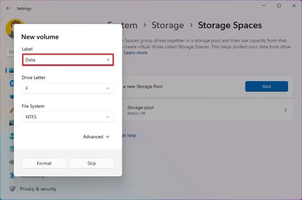Open the File System dropdown
Viewport: 302px width, 200px height.
[x=68, y=117]
